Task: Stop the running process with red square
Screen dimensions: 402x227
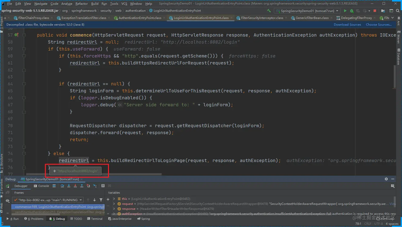Action: [x=375, y=11]
